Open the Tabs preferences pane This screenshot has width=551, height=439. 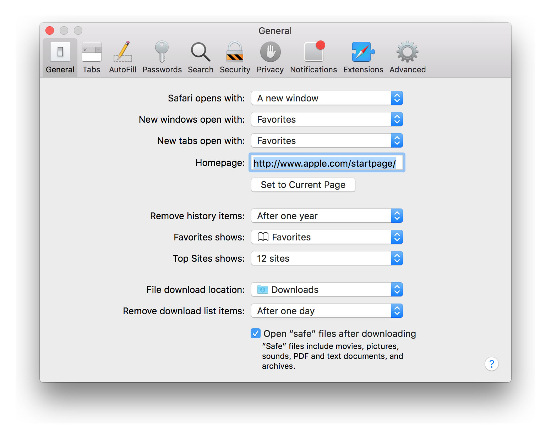pos(91,57)
